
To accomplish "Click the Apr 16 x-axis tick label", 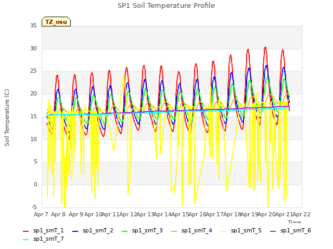I will pyautogui.click(x=198, y=214).
